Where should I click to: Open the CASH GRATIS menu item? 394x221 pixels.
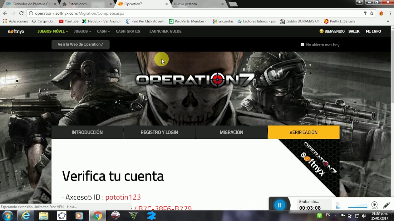128,31
